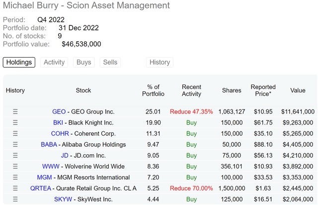Click shares count 356,101
The image size is (318, 205).
pos(232,166)
